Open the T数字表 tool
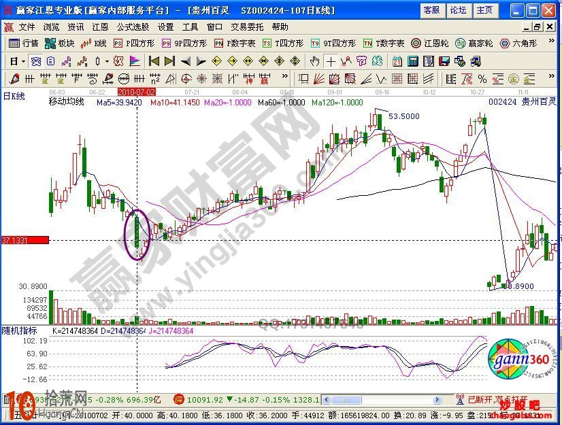The height and width of the screenshot is (425, 562). click(384, 44)
